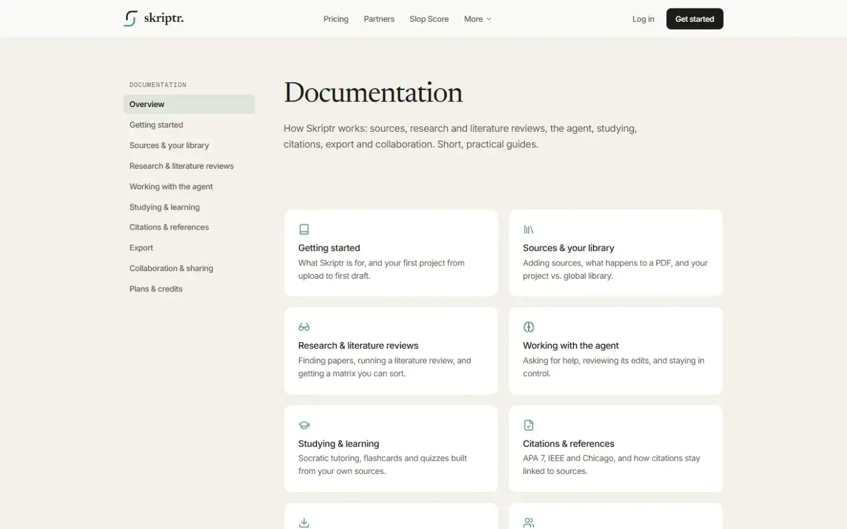Click the DOCUMENTATION sidebar label

pyautogui.click(x=158, y=85)
